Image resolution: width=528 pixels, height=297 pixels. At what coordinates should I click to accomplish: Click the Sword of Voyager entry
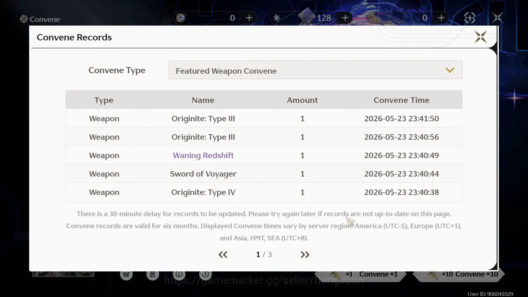203,174
